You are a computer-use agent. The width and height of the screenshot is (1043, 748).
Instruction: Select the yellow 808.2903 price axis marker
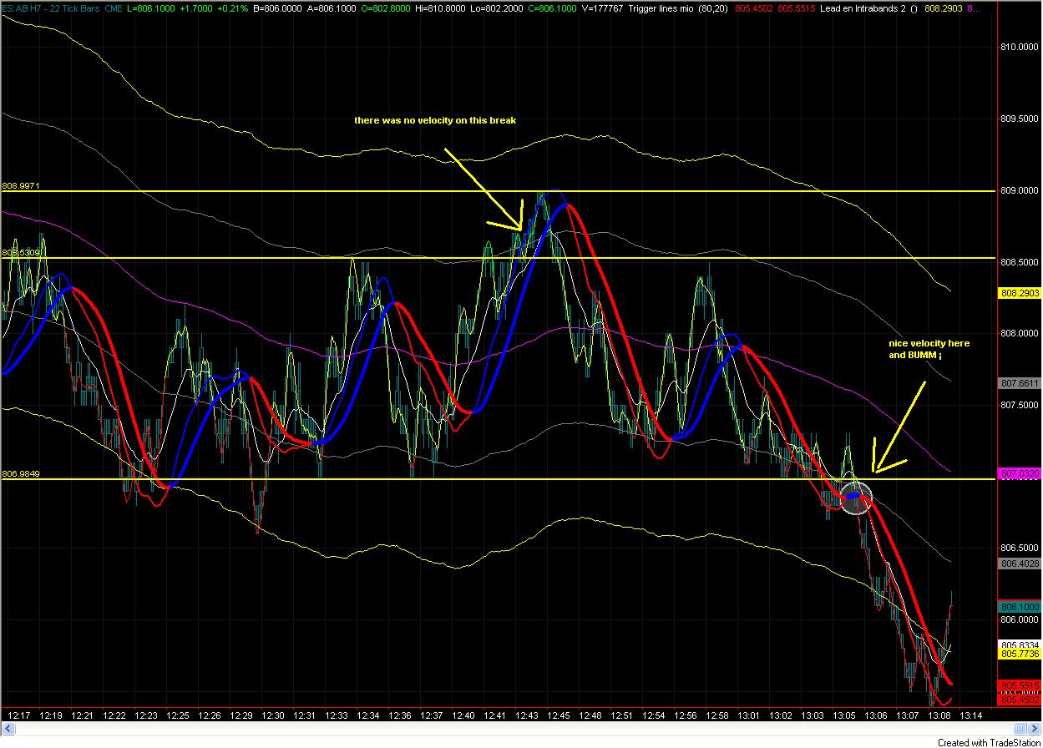[x=1019, y=293]
